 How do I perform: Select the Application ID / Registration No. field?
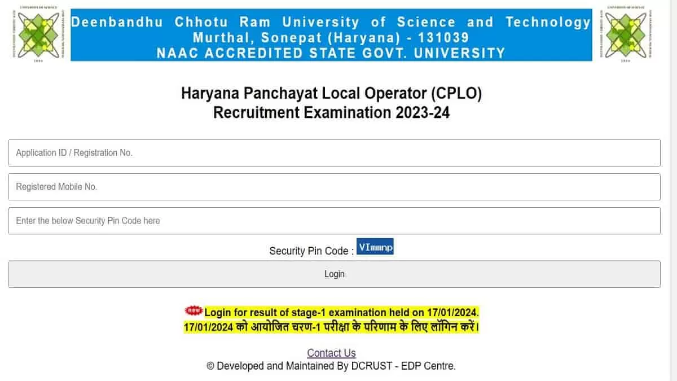(x=334, y=152)
